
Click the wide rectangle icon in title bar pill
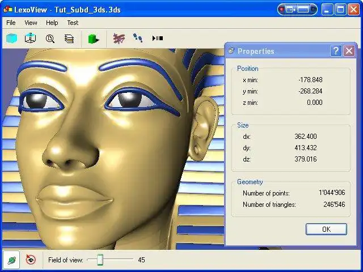coord(303,10)
